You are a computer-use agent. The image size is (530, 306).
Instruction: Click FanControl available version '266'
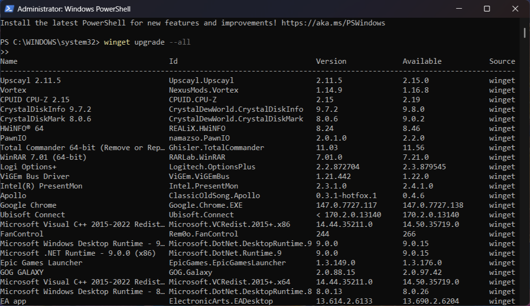pos(409,234)
